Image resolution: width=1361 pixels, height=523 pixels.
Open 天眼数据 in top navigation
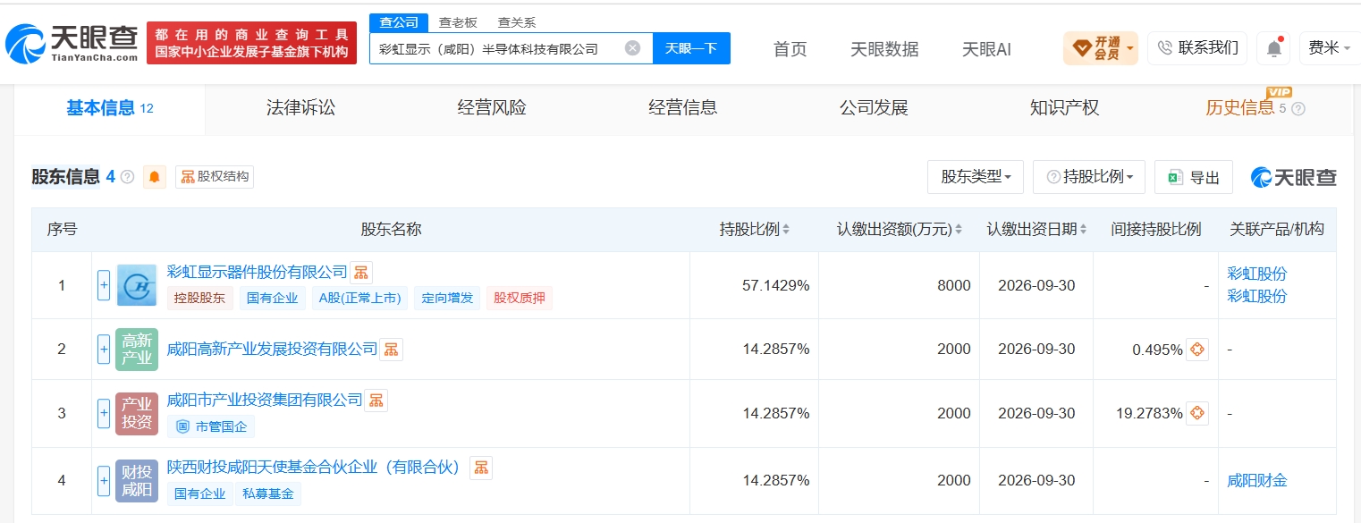click(x=884, y=49)
